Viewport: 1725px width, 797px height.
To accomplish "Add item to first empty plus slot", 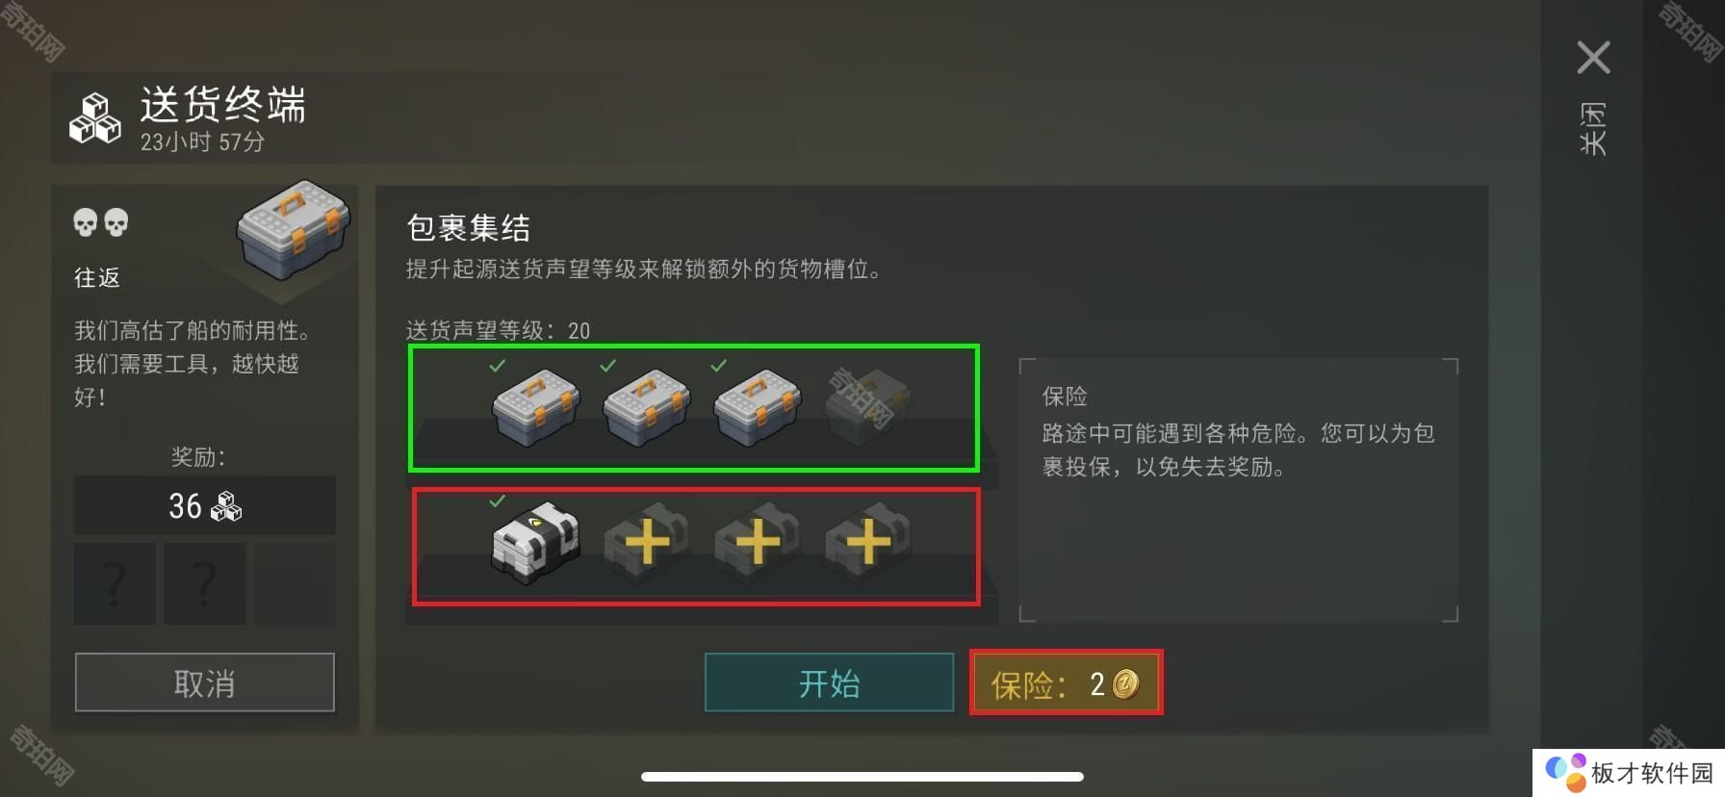I will (647, 542).
